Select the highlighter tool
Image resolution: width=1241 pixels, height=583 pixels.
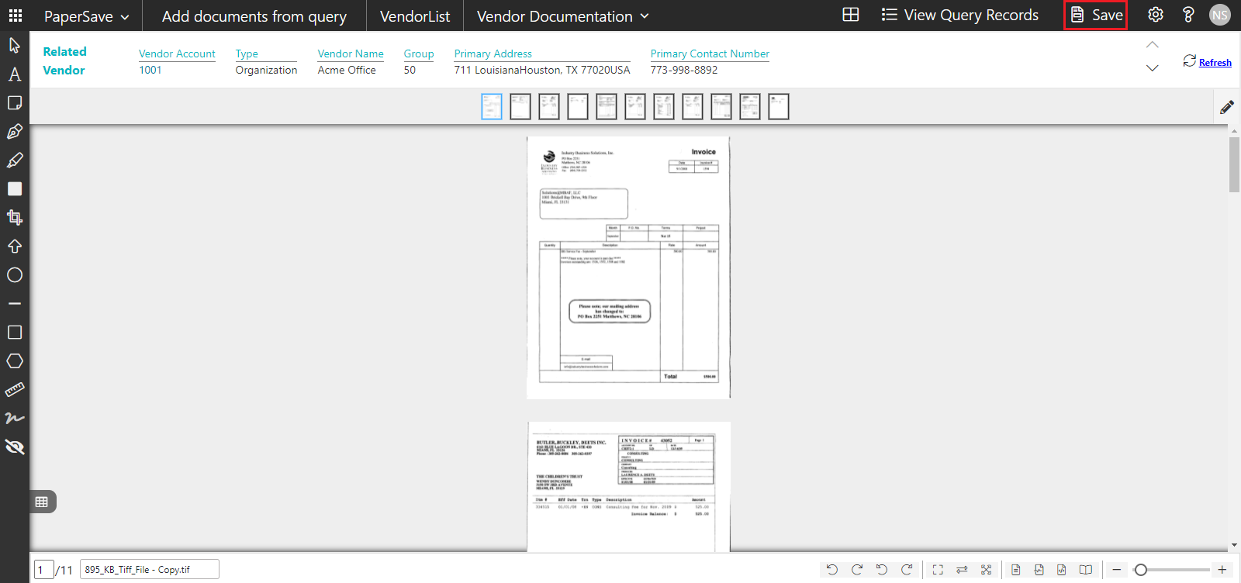15,160
